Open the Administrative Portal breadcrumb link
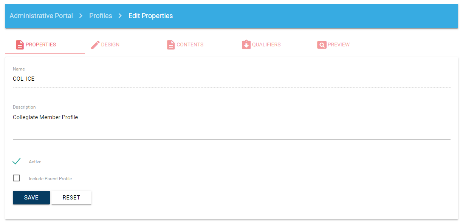The height and width of the screenshot is (224, 463). point(41,16)
